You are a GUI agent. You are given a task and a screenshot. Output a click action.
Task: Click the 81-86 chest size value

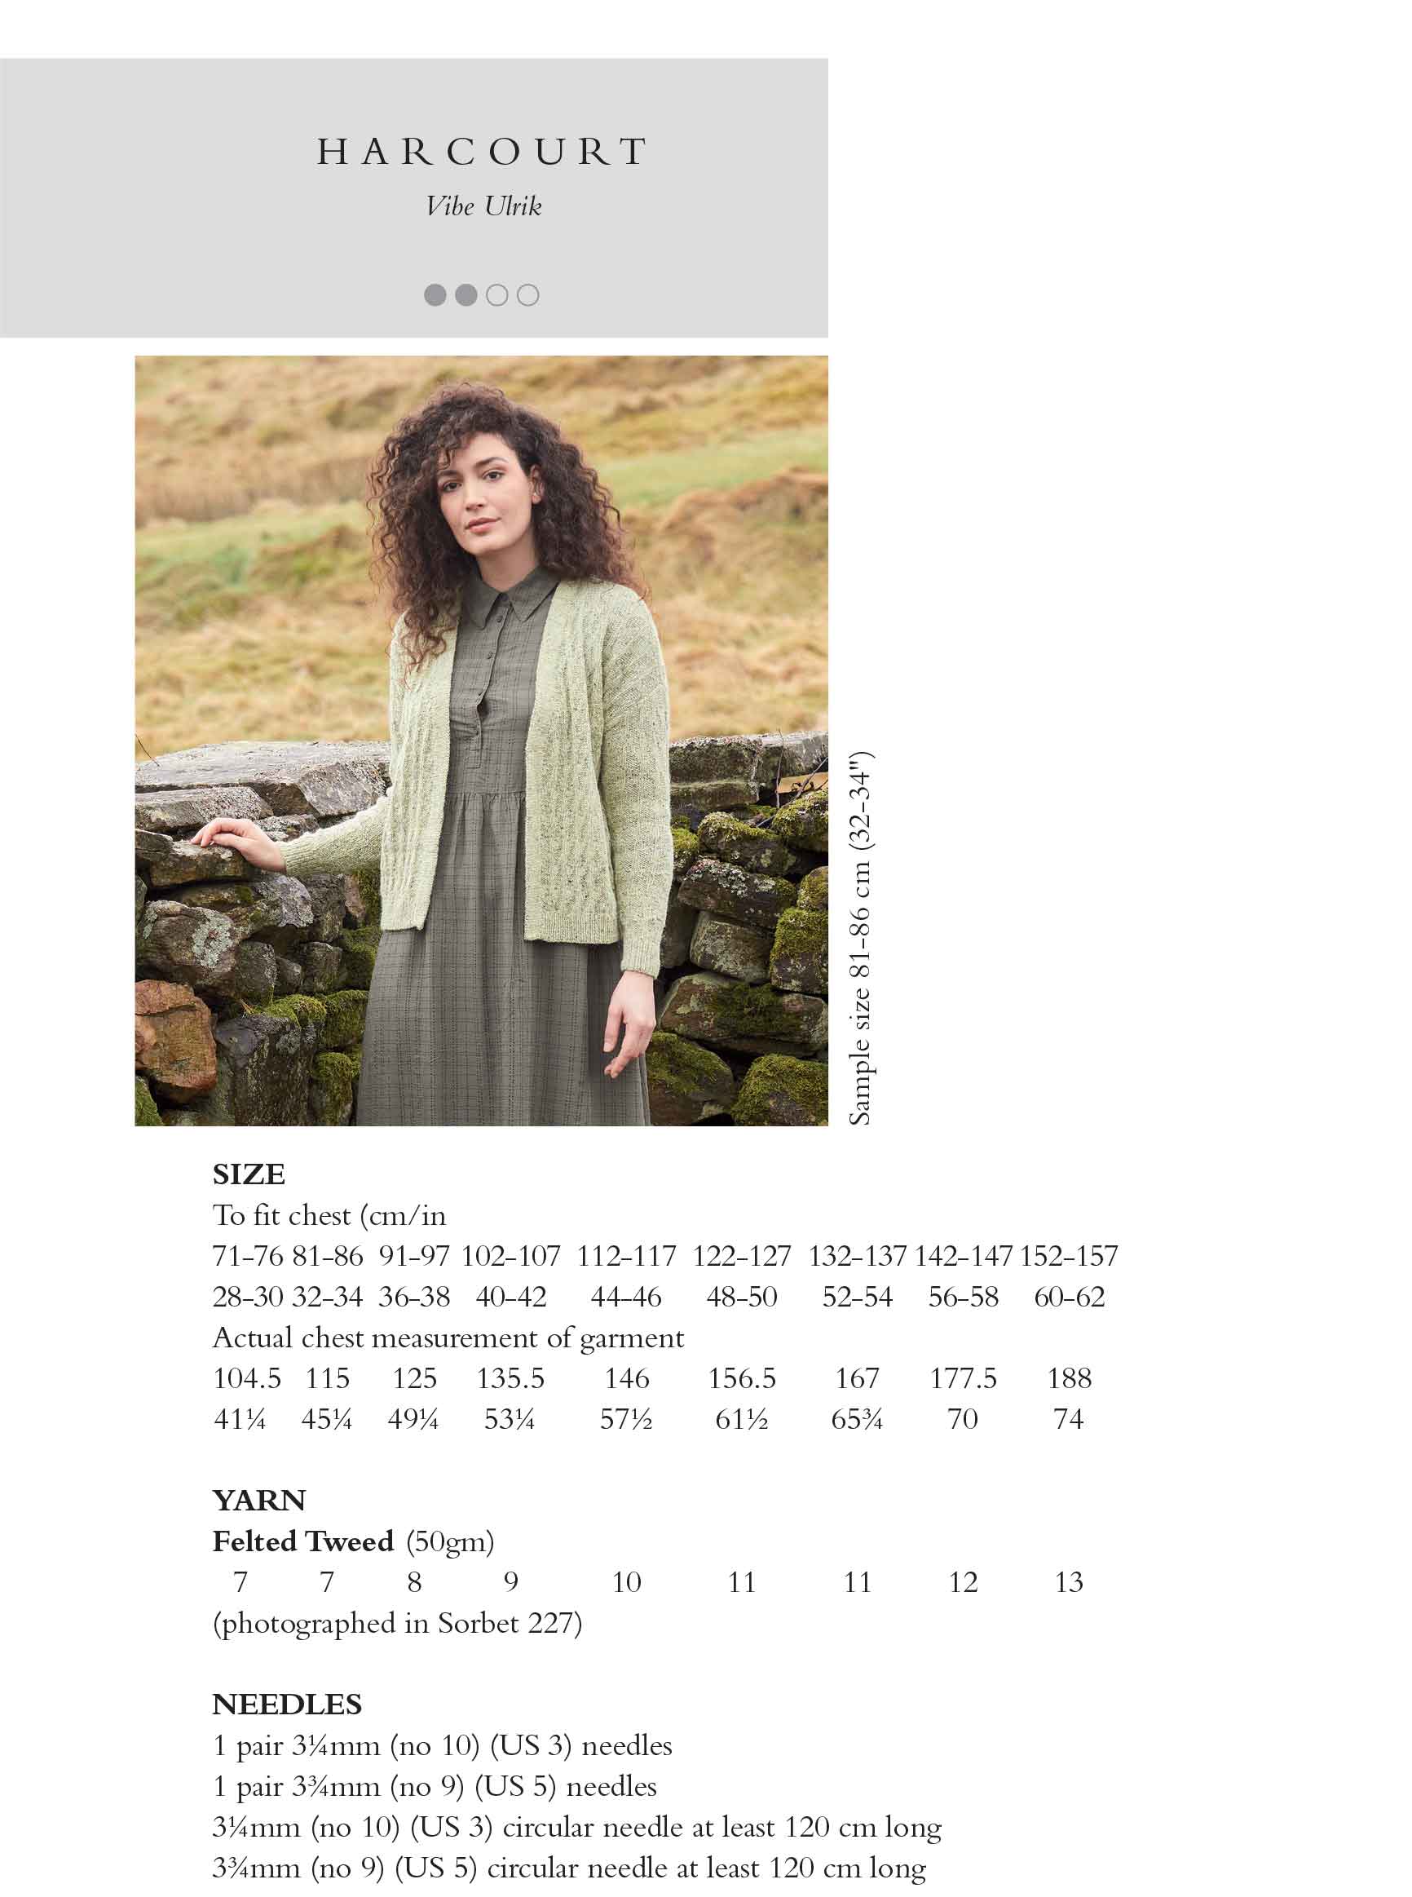[x=328, y=1256]
